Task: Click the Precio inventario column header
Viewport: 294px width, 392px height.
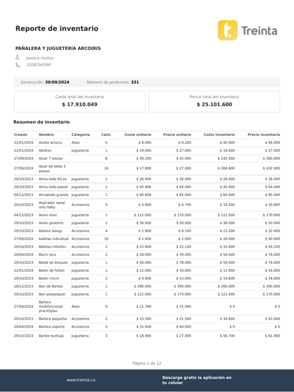Action: 263,135
